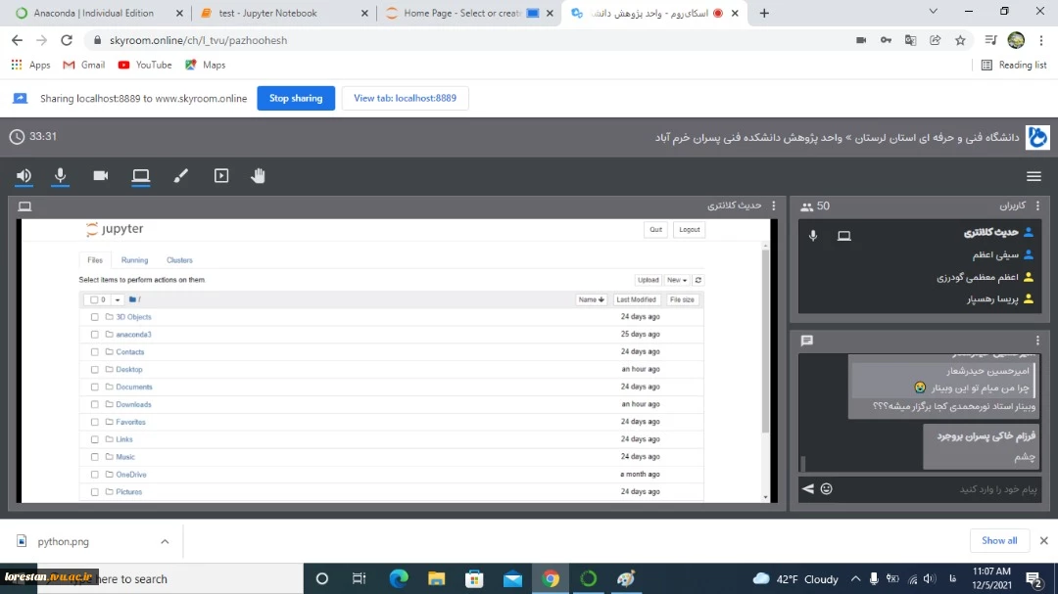Bookmark this tab with the star icon

point(960,40)
